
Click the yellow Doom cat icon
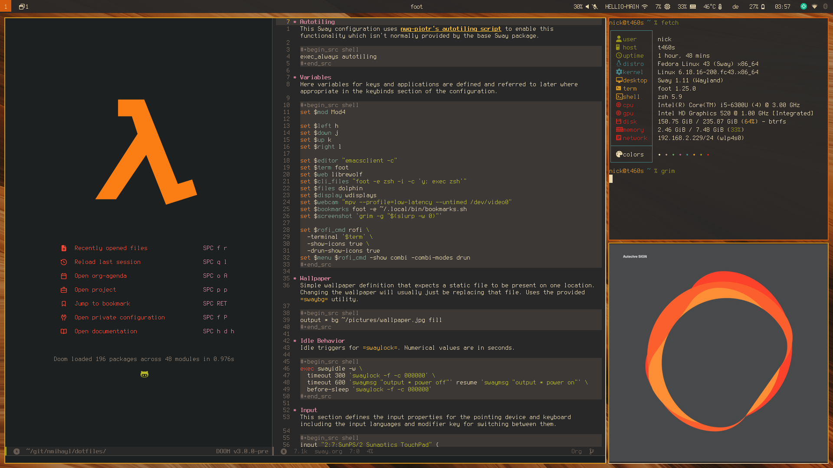[x=144, y=374]
